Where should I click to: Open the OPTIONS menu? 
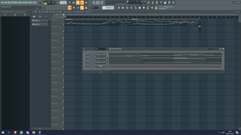pos(25,3)
